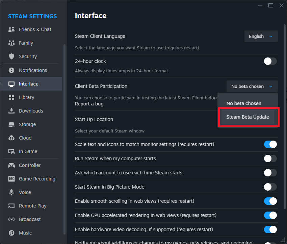Click the Game Recording REC icon

(x=11, y=179)
